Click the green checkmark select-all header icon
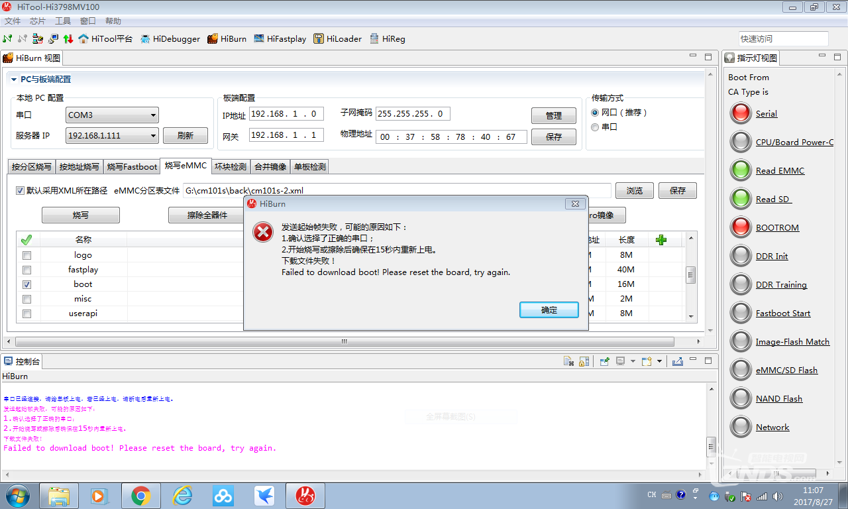The height and width of the screenshot is (509, 848). (26, 240)
